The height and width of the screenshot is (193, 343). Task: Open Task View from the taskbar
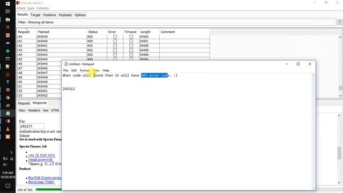pos(8,11)
